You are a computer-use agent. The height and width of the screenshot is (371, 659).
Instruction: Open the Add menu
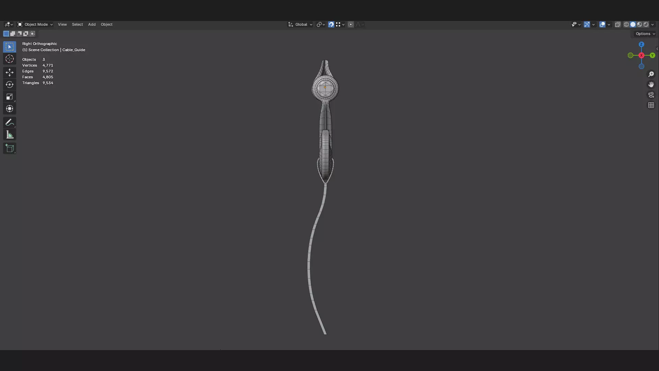(x=92, y=24)
